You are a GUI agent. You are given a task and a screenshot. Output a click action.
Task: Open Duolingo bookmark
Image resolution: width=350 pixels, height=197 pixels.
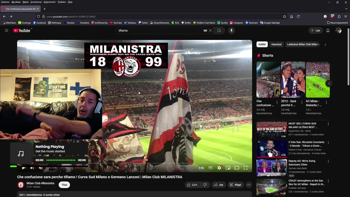click(x=25, y=23)
